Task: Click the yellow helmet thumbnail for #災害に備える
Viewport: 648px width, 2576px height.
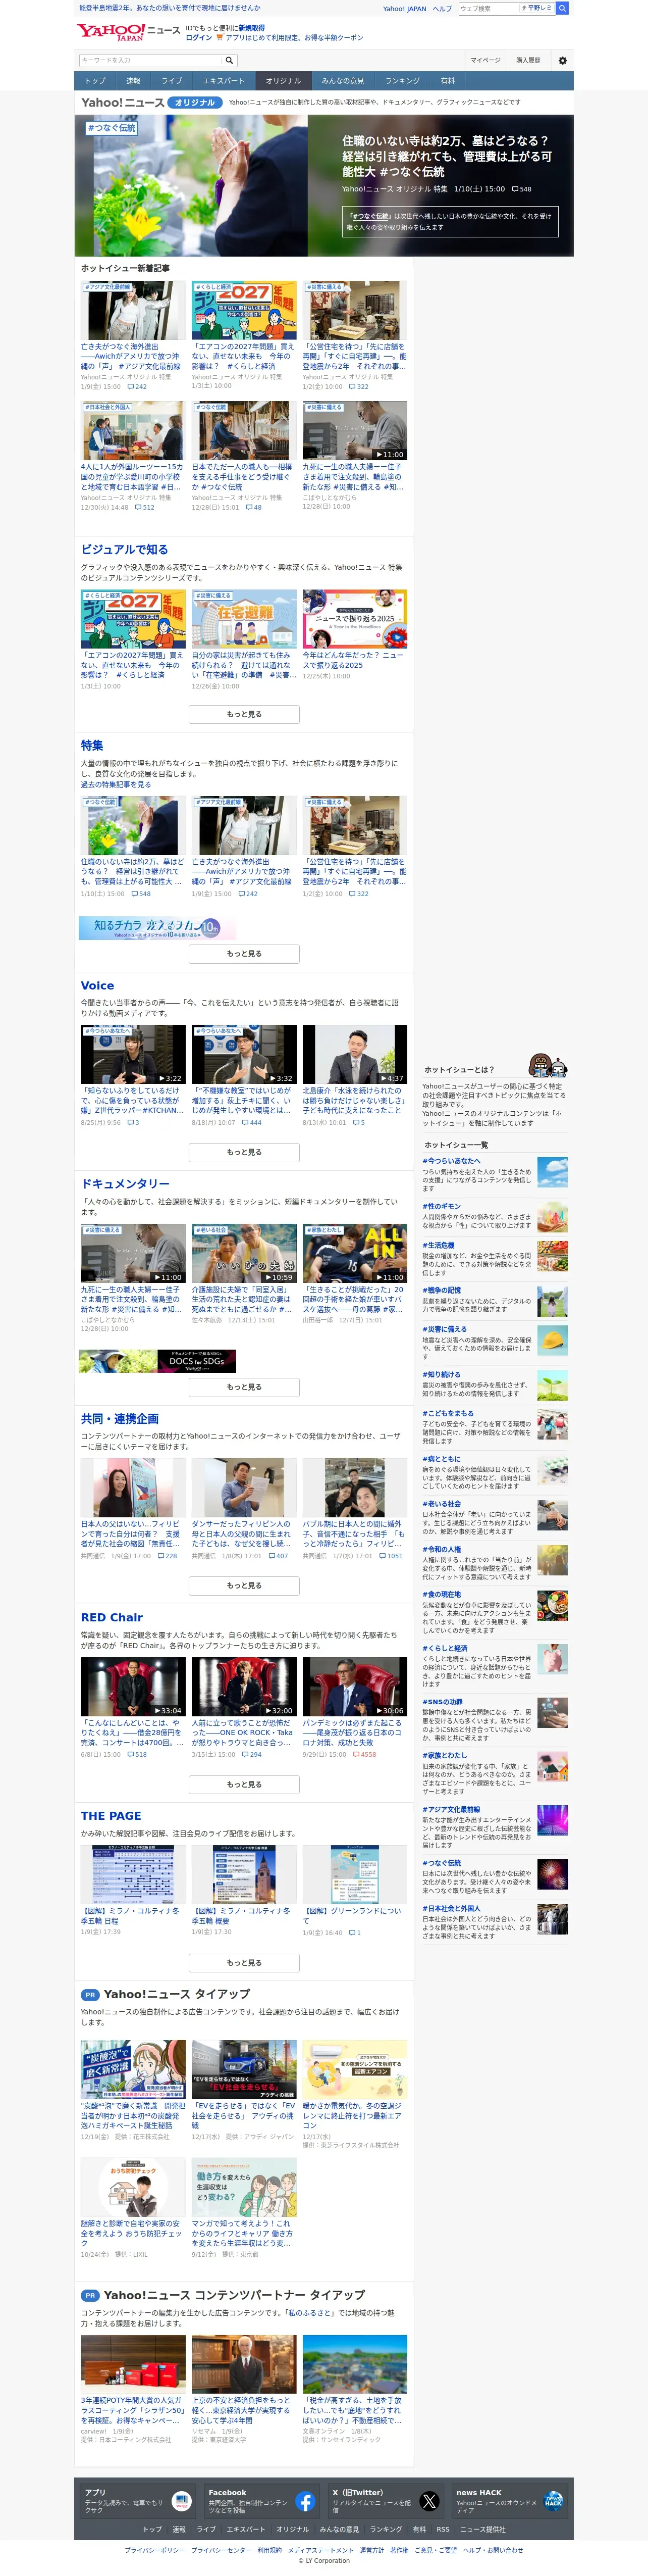Action: [x=552, y=1340]
